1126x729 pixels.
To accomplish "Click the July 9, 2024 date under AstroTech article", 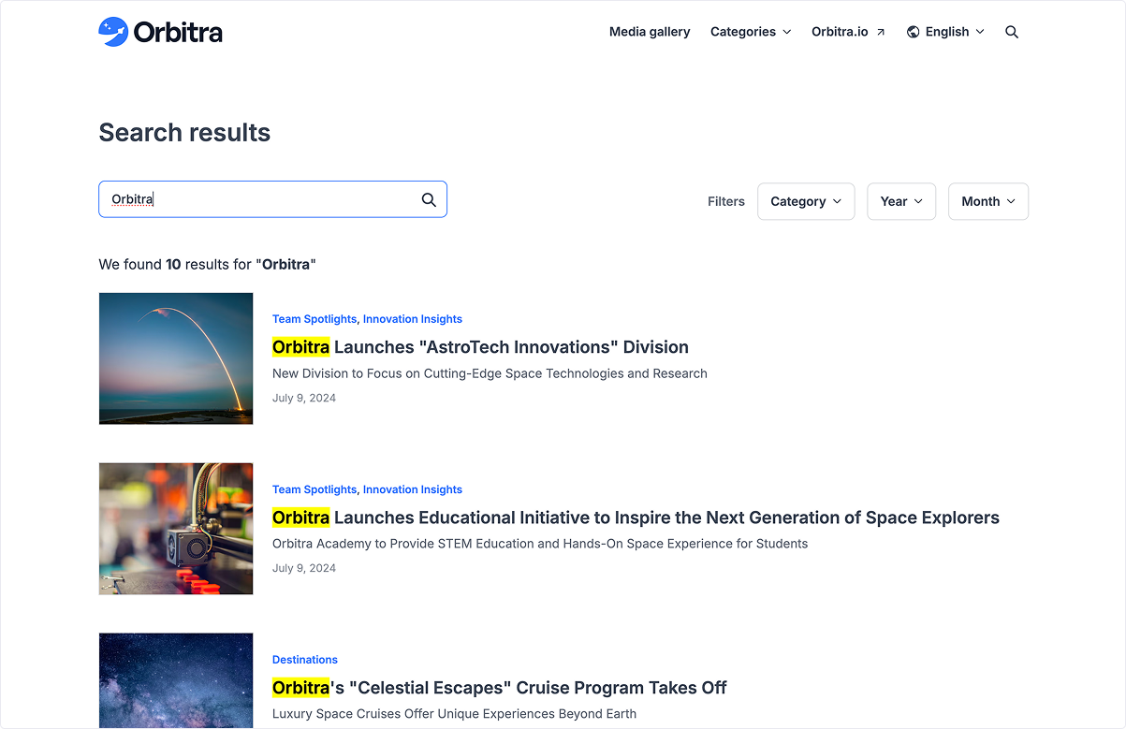I will (304, 398).
